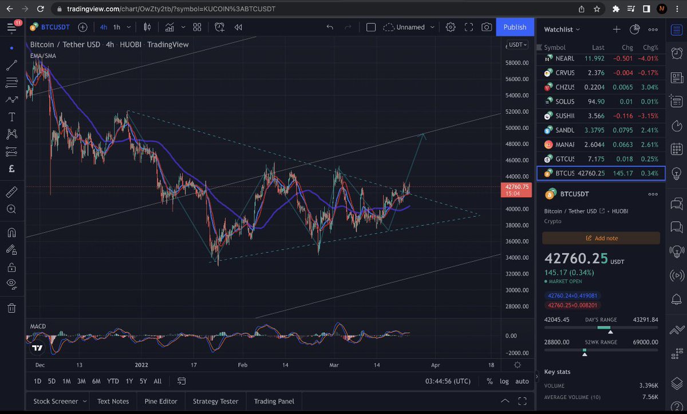Open the Unnamed layout dropdown
687x414 pixels.
click(409, 27)
